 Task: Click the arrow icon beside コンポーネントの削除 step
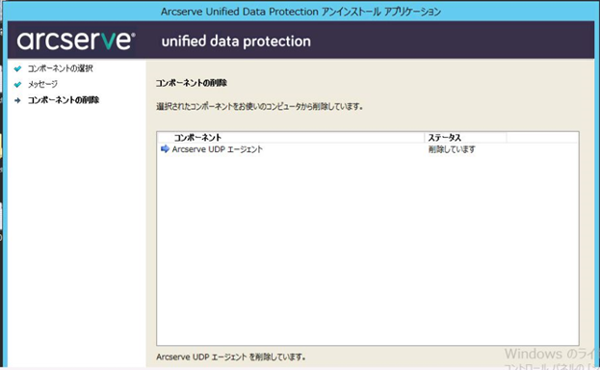click(17, 100)
